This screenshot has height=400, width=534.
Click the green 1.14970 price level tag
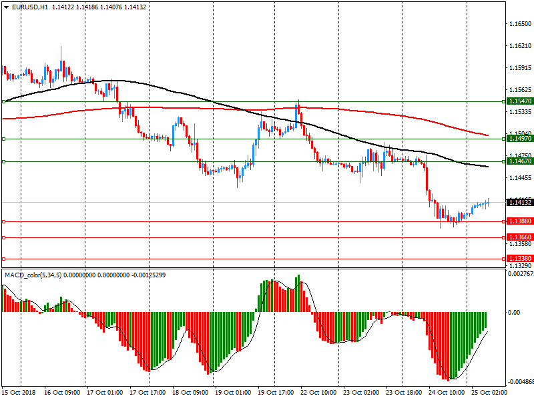tap(519, 139)
